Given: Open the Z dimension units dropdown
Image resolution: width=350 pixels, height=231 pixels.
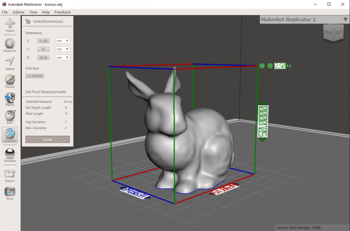Looking at the screenshot, I should 62,57.
